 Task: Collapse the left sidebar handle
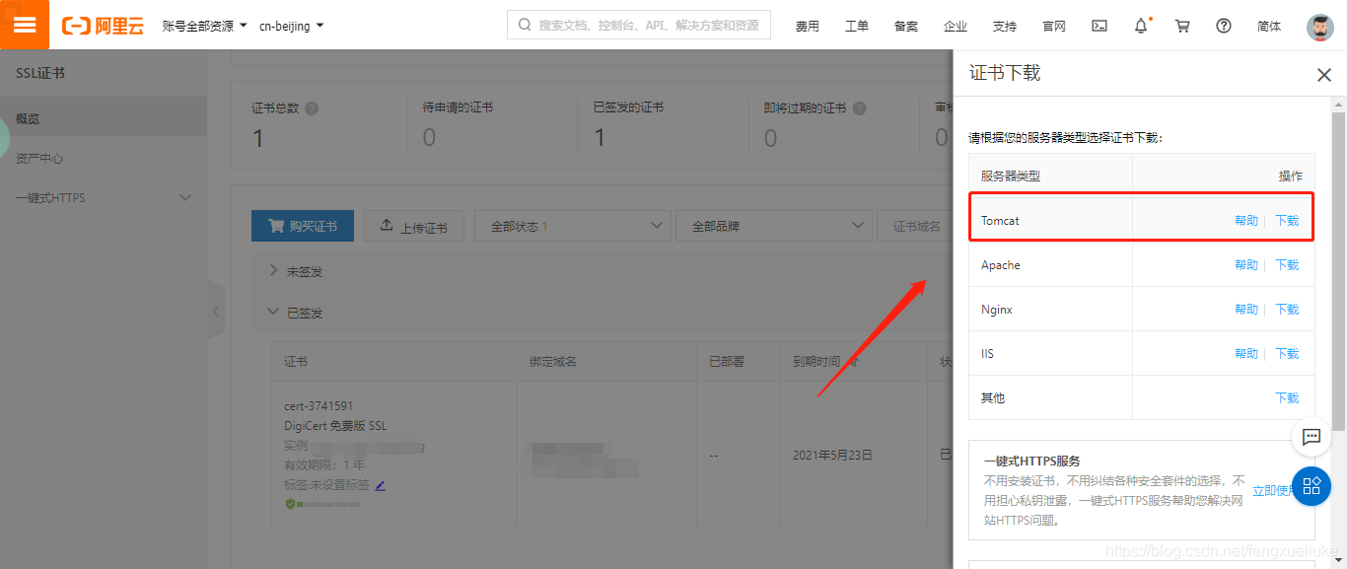216,310
